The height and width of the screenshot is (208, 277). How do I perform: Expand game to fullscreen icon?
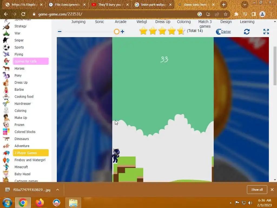[266, 32]
